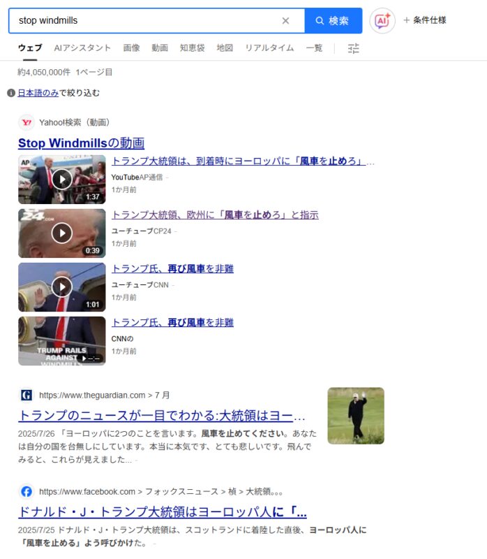Open the AI assistant round icon
The height and width of the screenshot is (559, 487).
[x=382, y=21]
